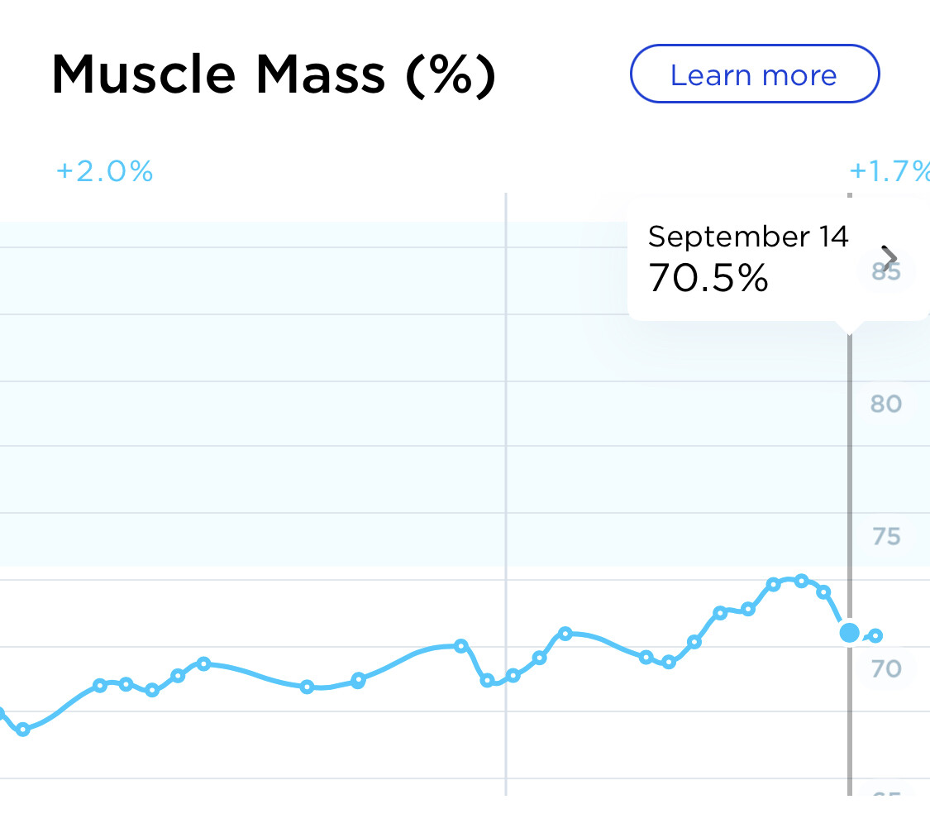This screenshot has height=814, width=930.
Task: Click the lowest data point on the chart
Action: click(23, 730)
